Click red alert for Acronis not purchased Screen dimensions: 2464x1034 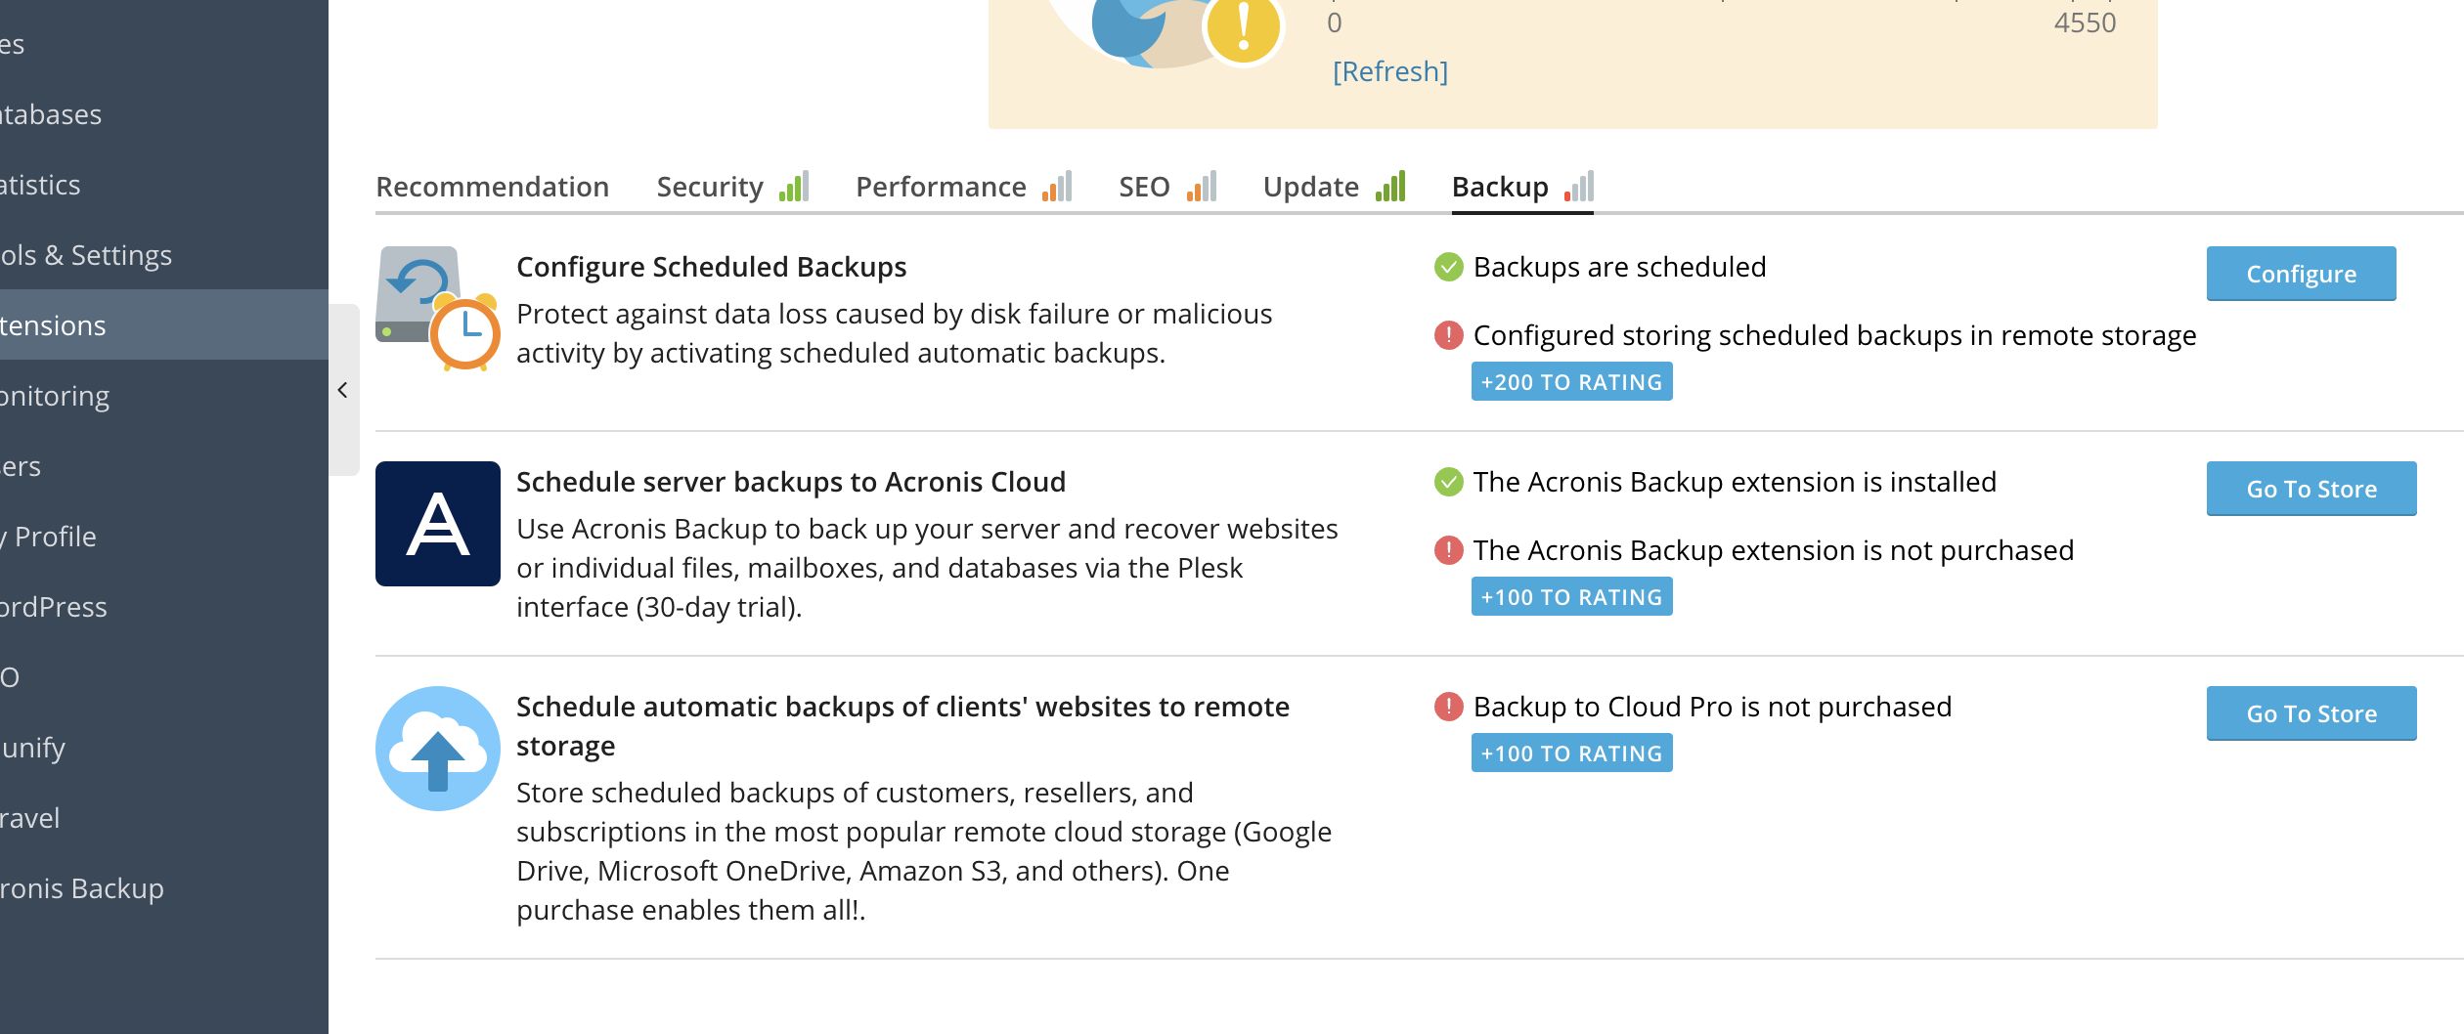[1448, 550]
